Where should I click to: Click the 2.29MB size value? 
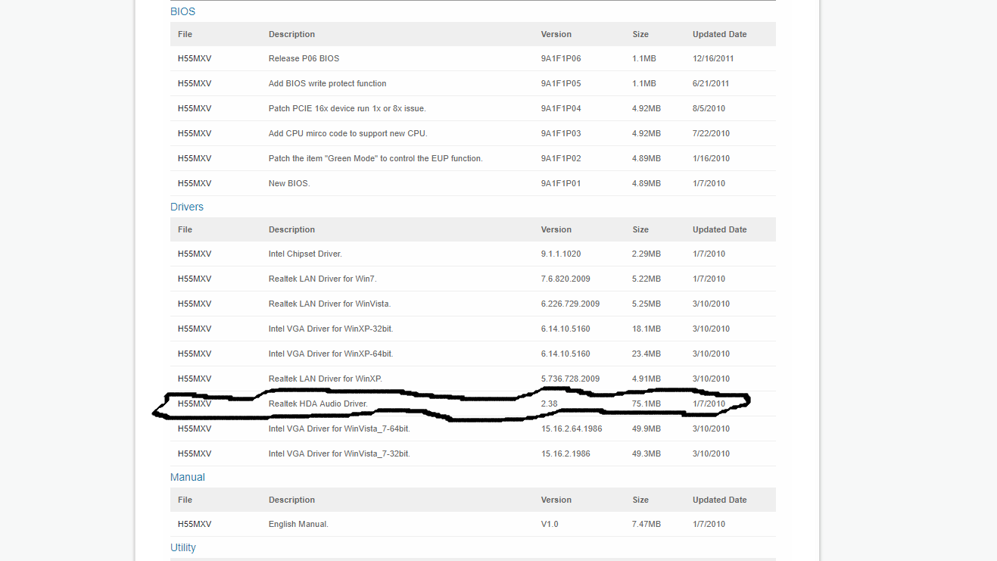pos(646,254)
